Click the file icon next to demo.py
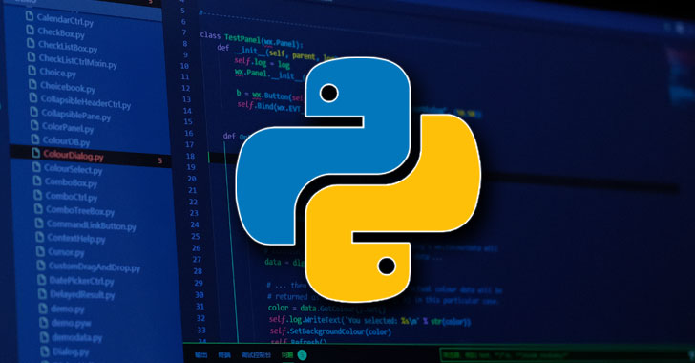 tap(43, 308)
